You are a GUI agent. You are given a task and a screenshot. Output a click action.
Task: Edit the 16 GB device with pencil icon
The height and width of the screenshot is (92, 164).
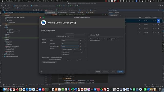click(158, 29)
